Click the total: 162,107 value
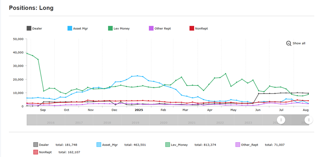This screenshot has width=320, height=157. coord(69,152)
